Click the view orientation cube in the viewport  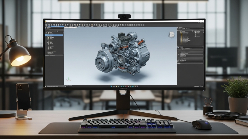point(172,35)
